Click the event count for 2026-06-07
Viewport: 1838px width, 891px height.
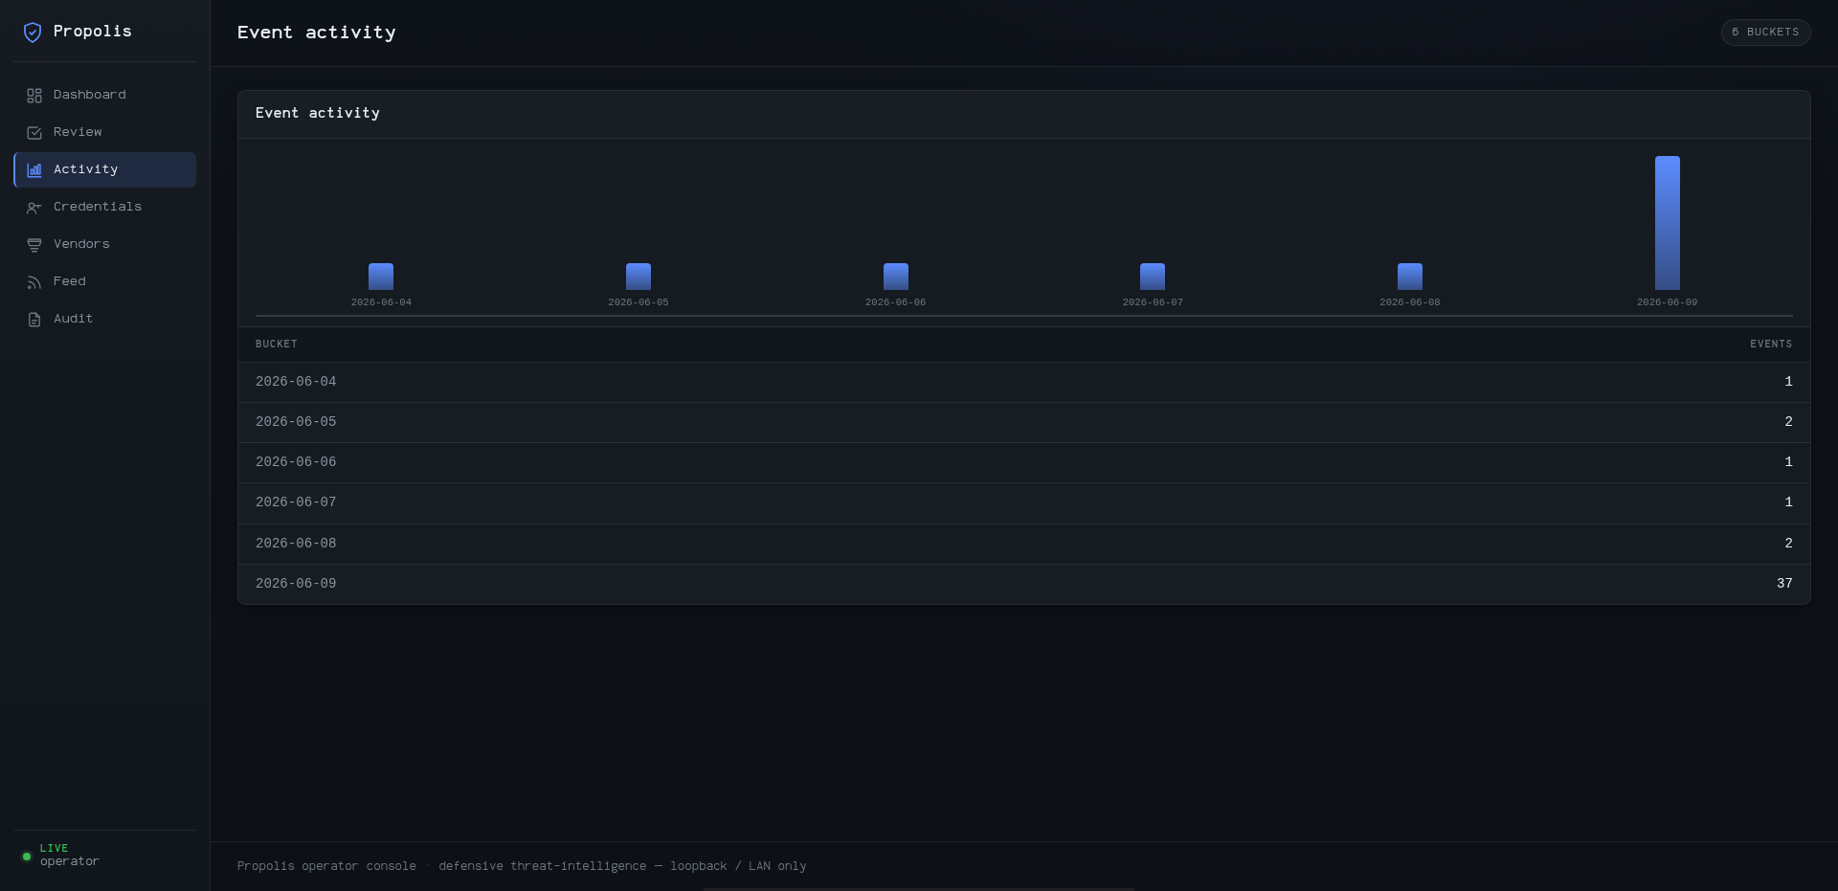tap(1788, 502)
